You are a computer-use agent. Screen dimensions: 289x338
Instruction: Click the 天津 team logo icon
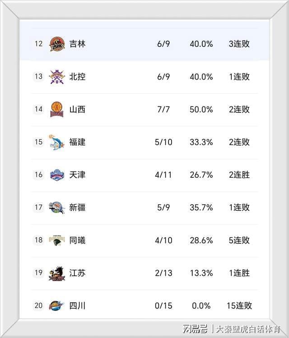coord(57,175)
